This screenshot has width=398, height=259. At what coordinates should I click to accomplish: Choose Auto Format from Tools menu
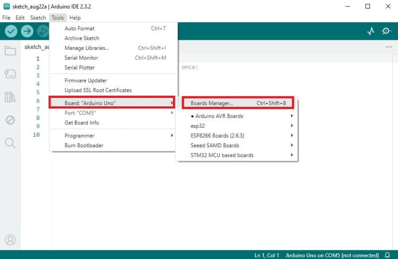tap(113, 28)
